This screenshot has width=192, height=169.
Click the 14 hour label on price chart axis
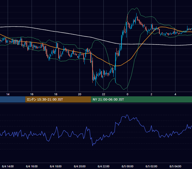pyautogui.click(x=8, y=94)
